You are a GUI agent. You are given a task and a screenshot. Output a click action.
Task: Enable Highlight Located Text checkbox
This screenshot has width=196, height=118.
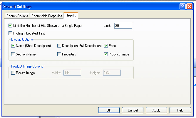11,33
